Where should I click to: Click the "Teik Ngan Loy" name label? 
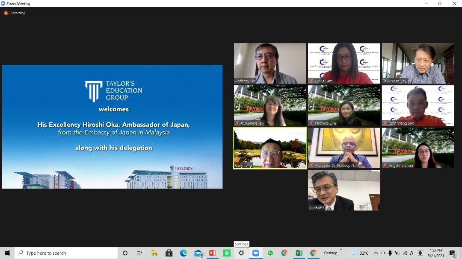click(x=394, y=81)
